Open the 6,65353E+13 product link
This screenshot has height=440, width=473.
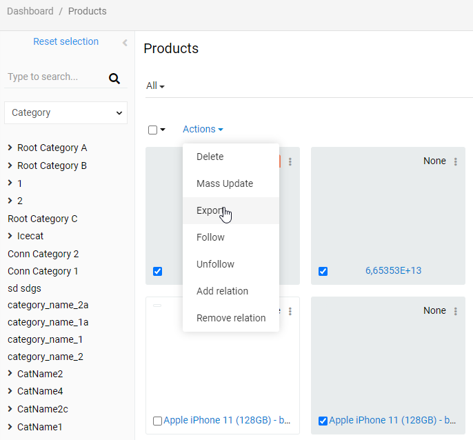(x=393, y=271)
